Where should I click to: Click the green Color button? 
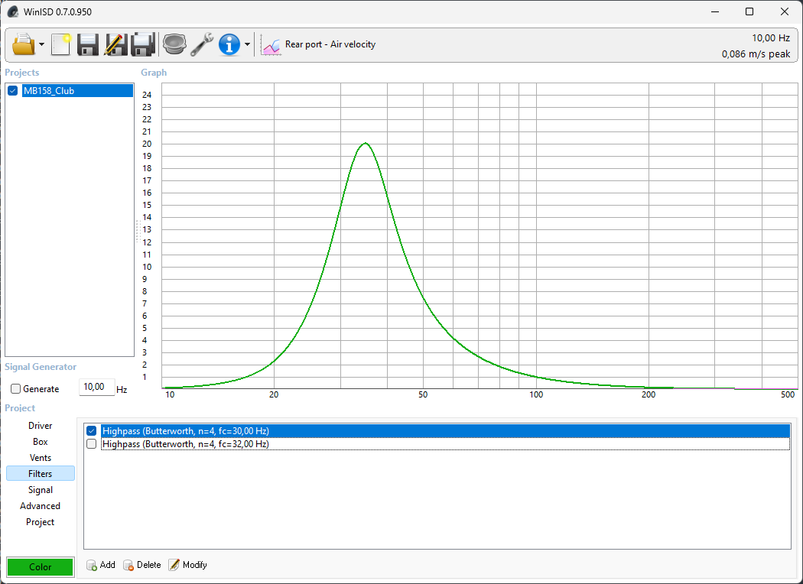pyautogui.click(x=41, y=566)
